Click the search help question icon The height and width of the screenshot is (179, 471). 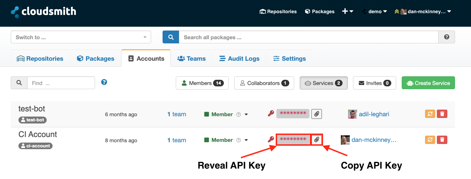(x=447, y=37)
